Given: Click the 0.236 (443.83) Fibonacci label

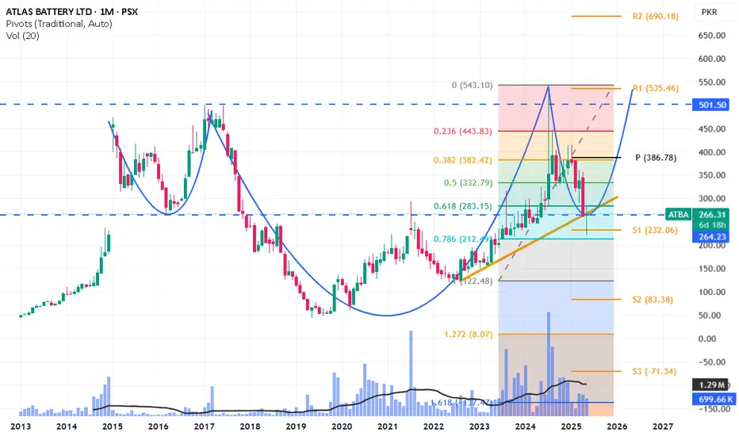Looking at the screenshot, I should point(463,132).
